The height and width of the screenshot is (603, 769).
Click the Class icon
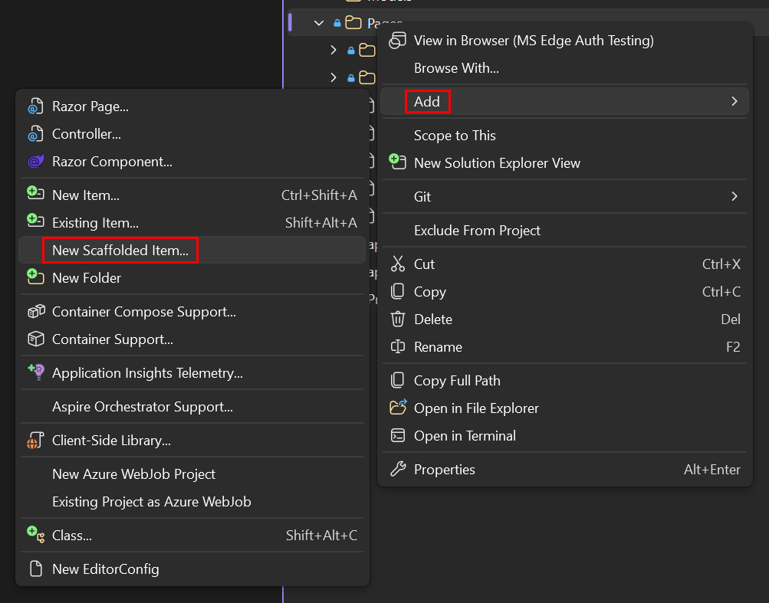point(35,534)
